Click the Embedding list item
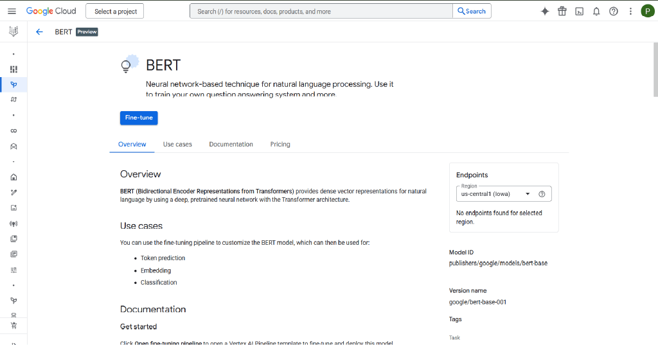Screen dimensions: 658x345 click(156, 270)
